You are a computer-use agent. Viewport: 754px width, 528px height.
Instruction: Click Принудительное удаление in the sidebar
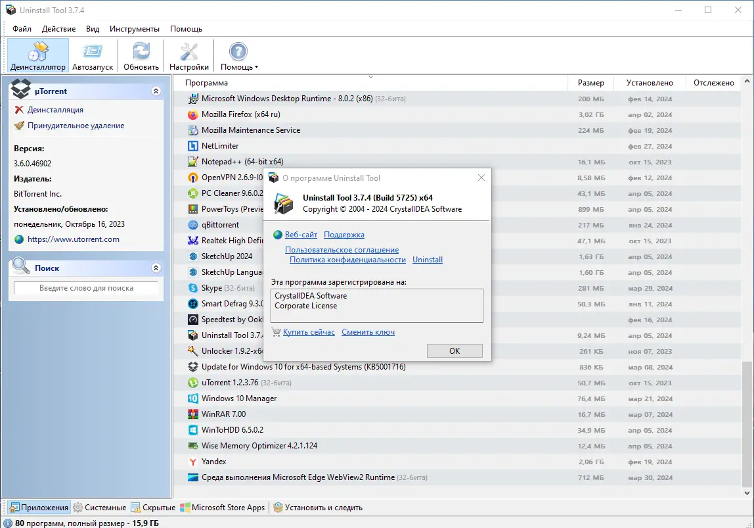[x=76, y=126]
